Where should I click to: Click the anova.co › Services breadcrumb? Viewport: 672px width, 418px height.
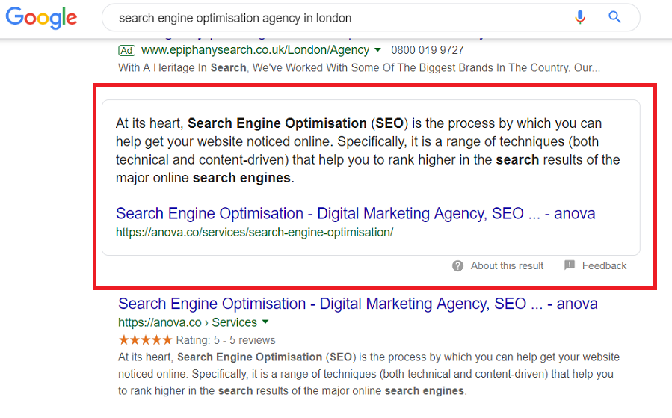(x=188, y=322)
